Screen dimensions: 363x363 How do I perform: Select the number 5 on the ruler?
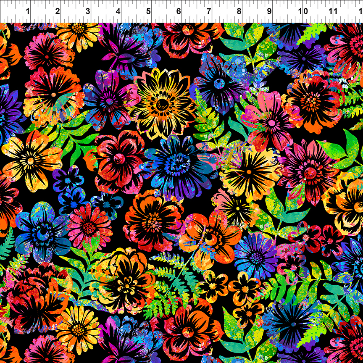[148, 12]
